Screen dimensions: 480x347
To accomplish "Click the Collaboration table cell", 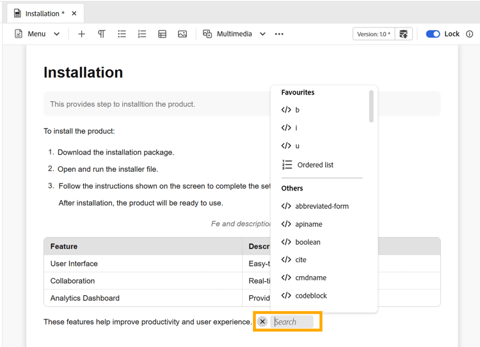I will click(x=143, y=281).
